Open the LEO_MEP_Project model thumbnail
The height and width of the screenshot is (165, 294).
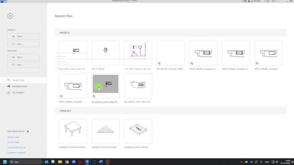138,53
